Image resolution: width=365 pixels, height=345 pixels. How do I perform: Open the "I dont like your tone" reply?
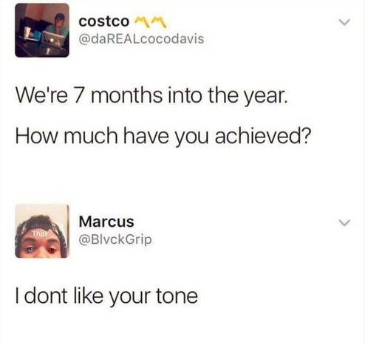coord(106,296)
